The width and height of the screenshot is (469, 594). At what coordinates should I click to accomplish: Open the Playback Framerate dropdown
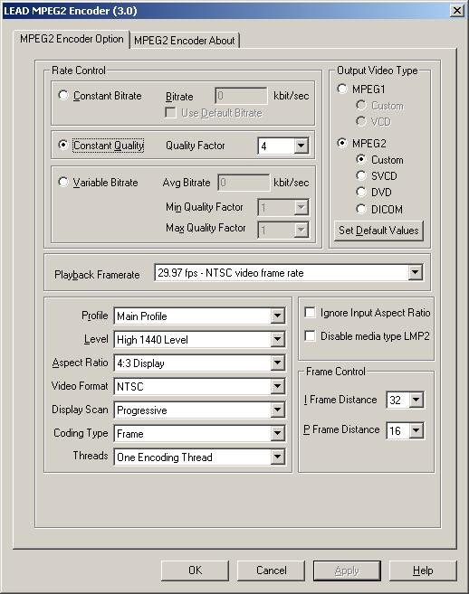(x=415, y=272)
